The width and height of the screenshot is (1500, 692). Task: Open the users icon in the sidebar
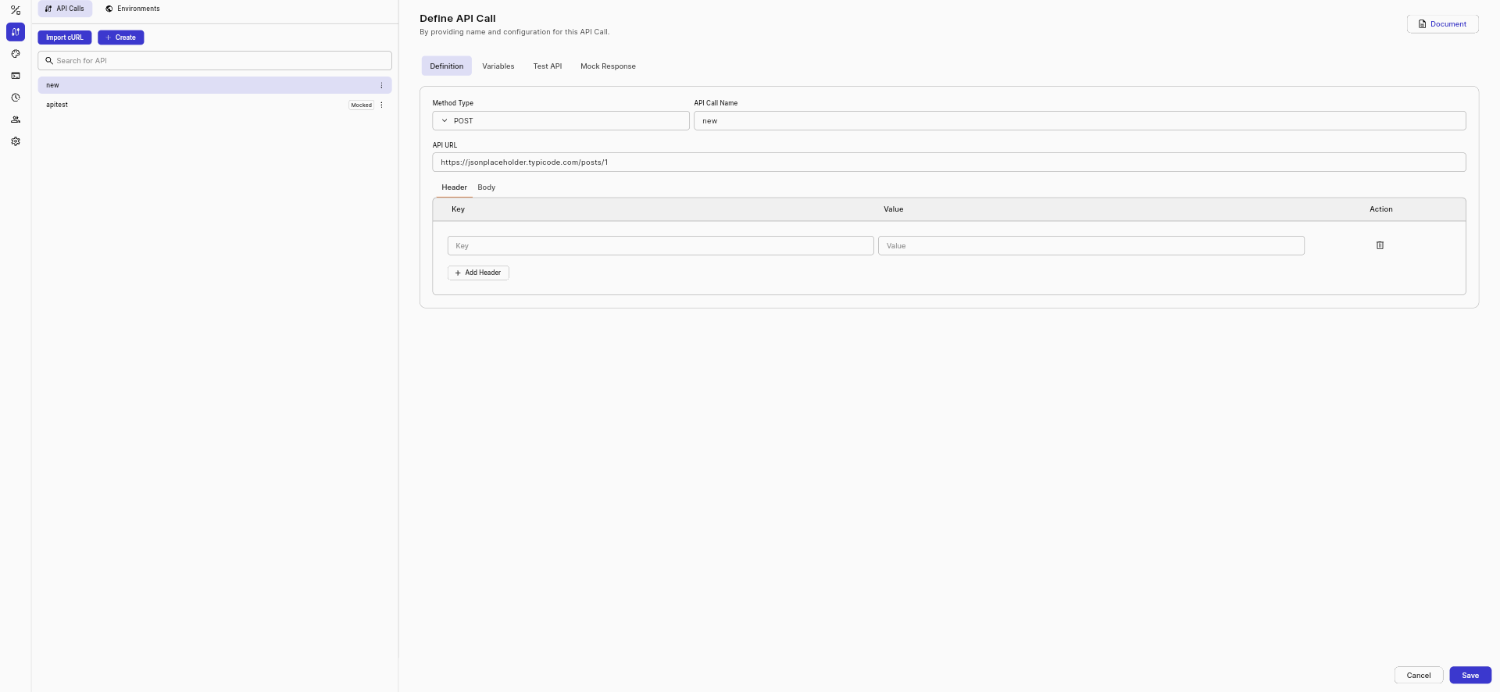pyautogui.click(x=16, y=119)
